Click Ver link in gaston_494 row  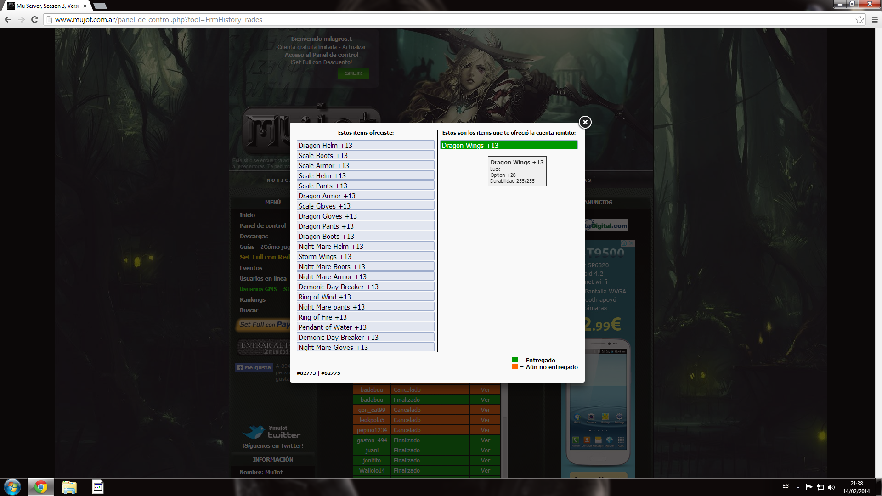[x=485, y=440]
